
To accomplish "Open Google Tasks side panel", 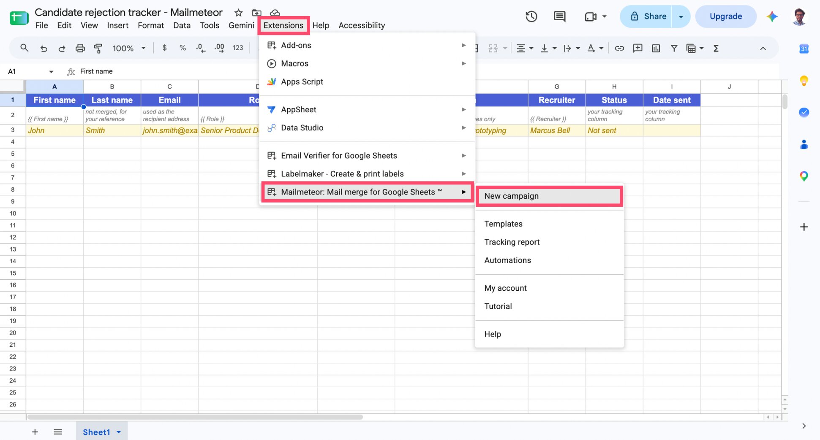I will click(x=804, y=112).
